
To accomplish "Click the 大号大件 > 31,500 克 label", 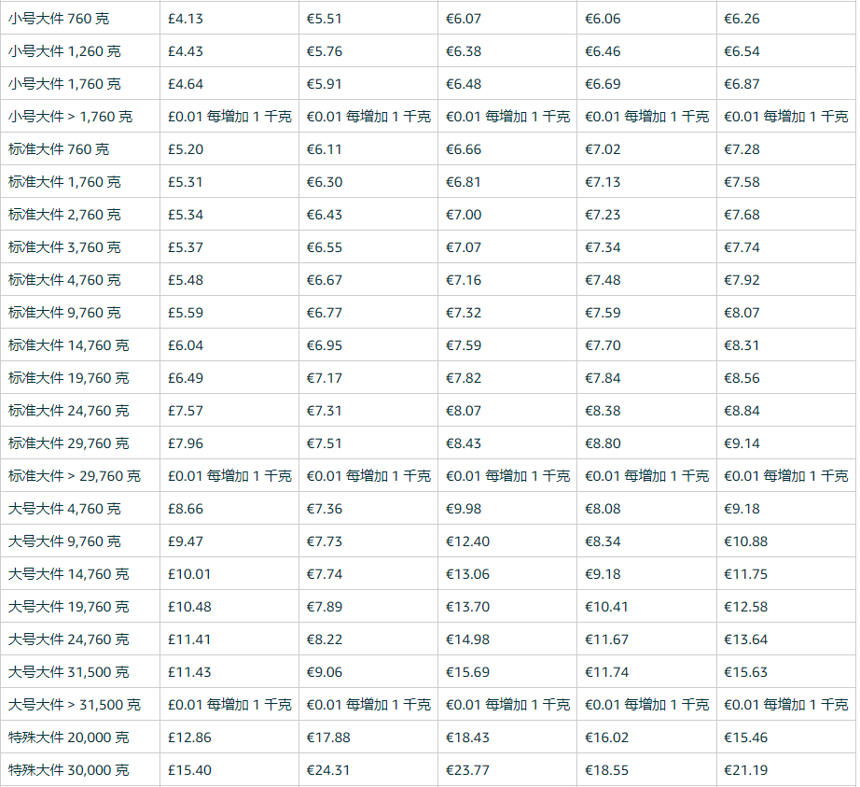I will tap(75, 705).
